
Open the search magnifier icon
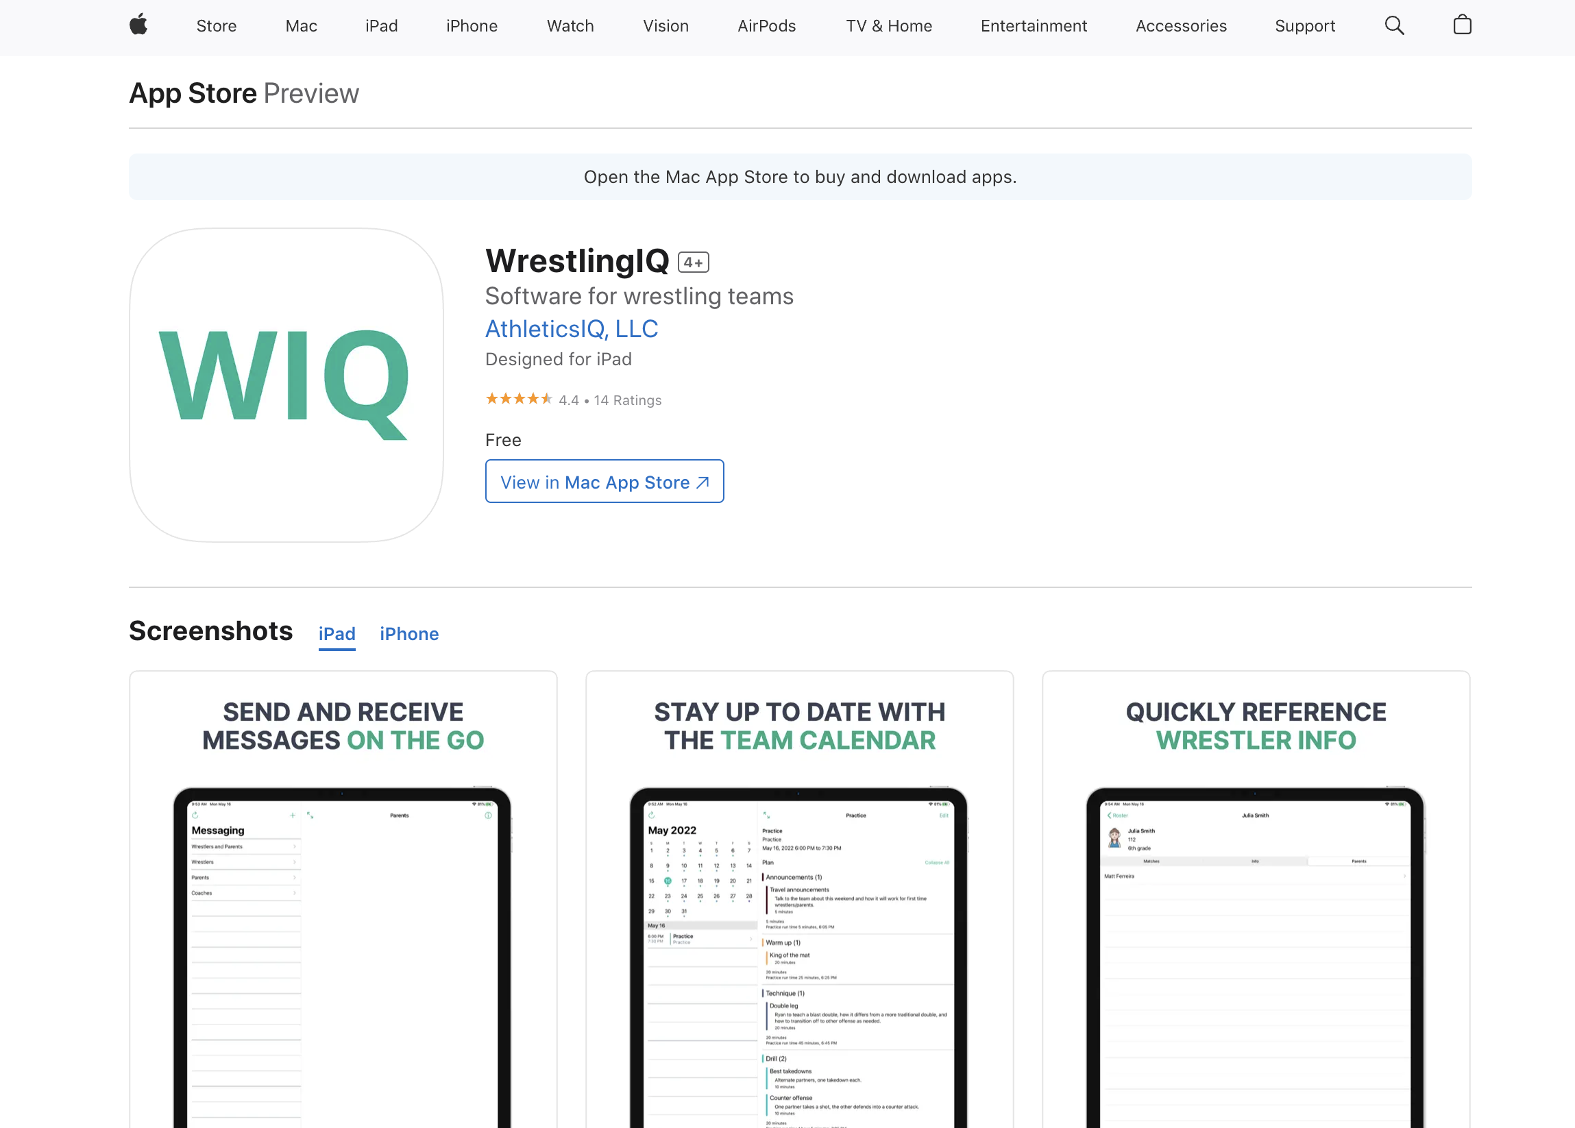1394,25
